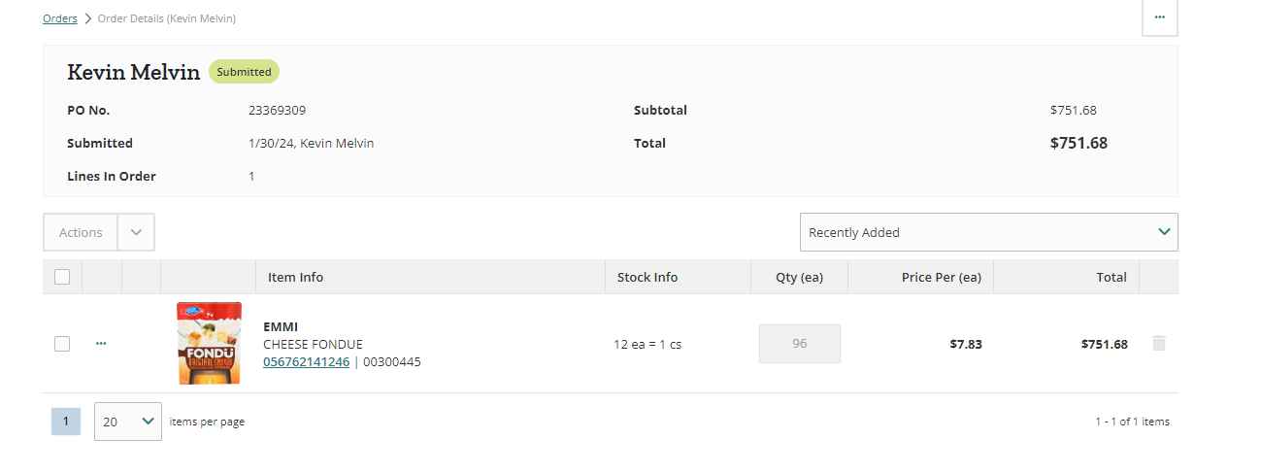Open the order options ellipsis menu at top right

click(x=1159, y=17)
